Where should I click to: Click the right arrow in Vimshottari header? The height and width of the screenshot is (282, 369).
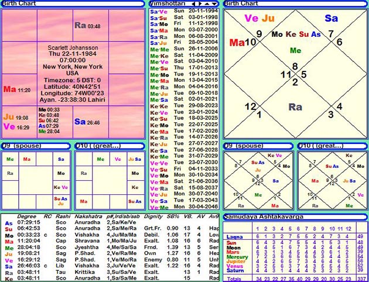point(200,4)
